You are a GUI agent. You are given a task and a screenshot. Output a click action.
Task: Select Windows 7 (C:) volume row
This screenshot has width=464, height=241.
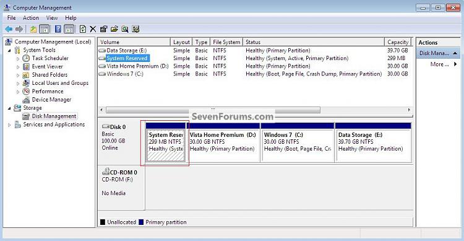click(254, 74)
